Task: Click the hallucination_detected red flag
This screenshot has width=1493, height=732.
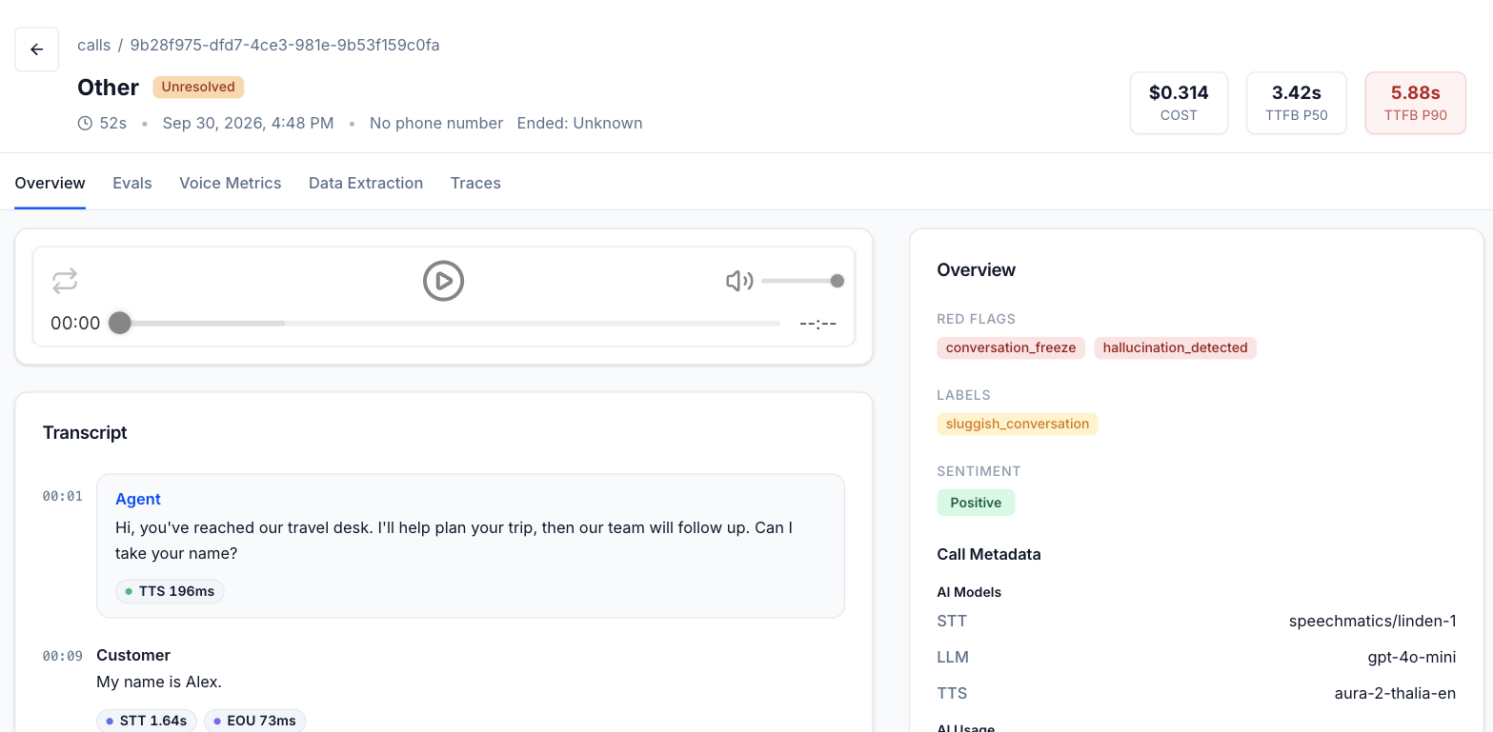Action: [x=1176, y=347]
